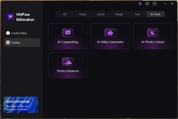Select the Audio category tab
The image size is (178, 119).
pos(101,14)
